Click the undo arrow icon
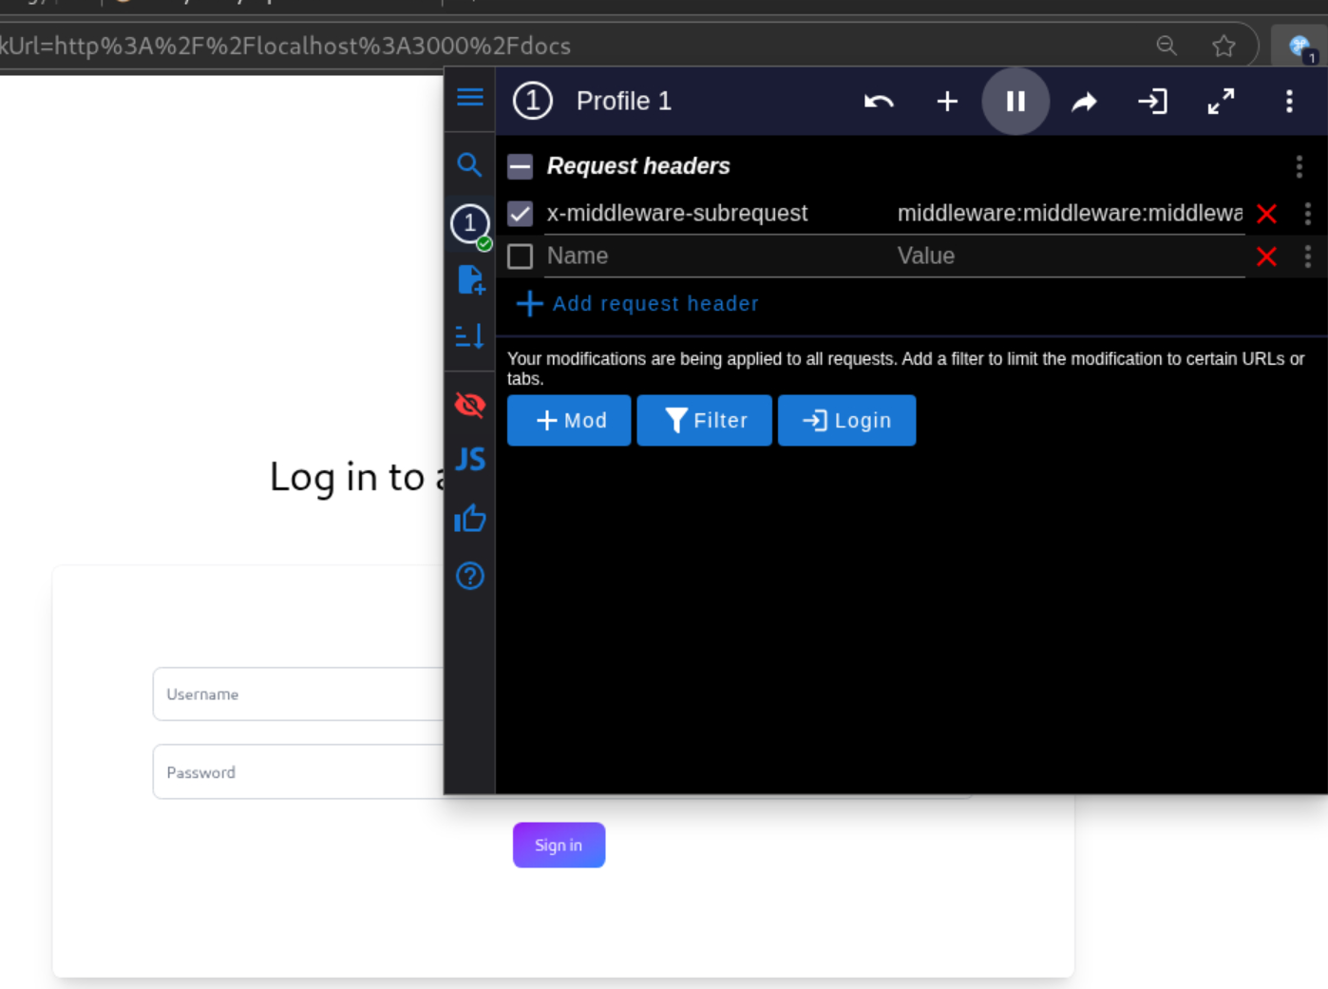1328x989 pixels. (879, 102)
